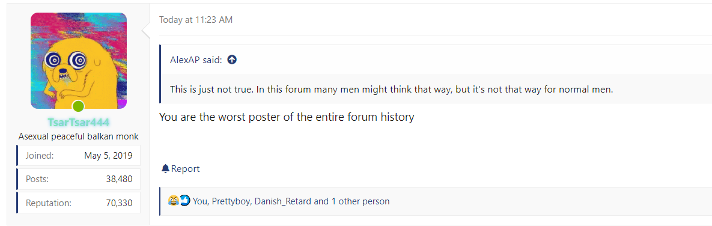
Task: Click the 'Joined:' label in the user stats
Action: [40, 156]
